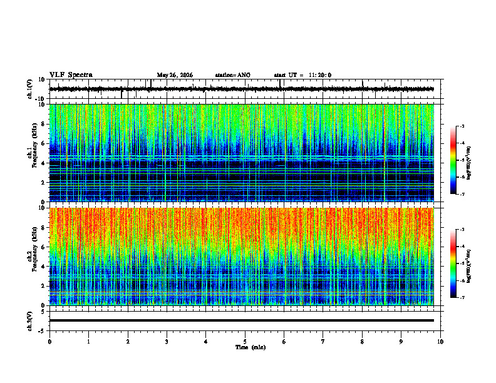The image size is (496, 383).
Task: Click the 10 minute tick label
Action: click(440, 342)
